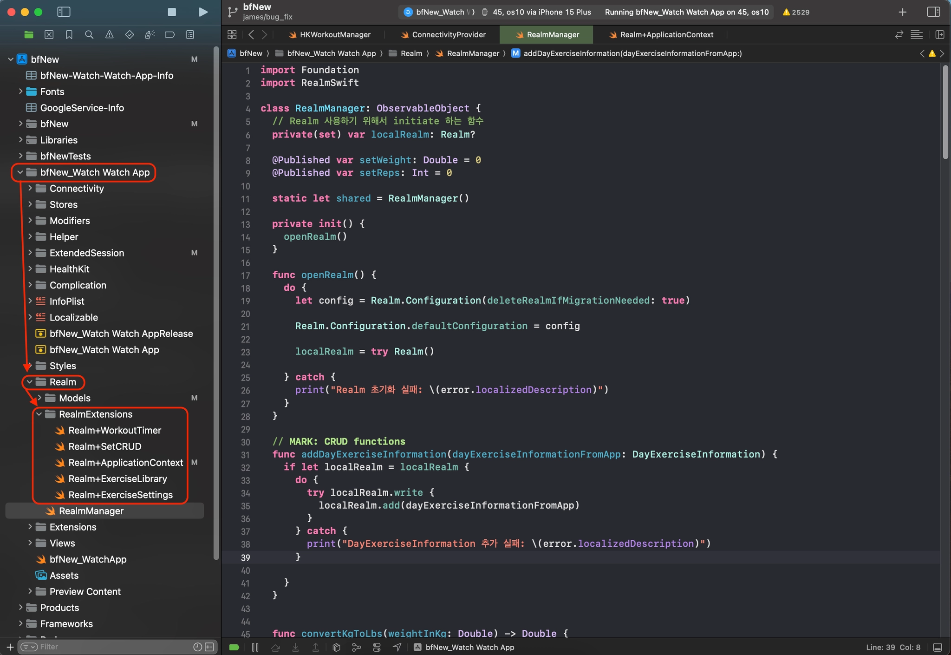Open the Breakpoint navigator icon
This screenshot has height=655, width=951.
(x=169, y=35)
